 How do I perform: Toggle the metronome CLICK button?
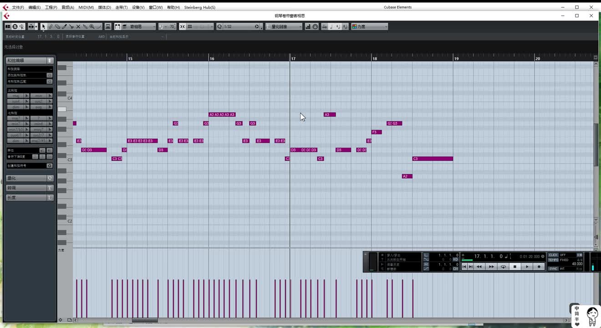point(553,255)
